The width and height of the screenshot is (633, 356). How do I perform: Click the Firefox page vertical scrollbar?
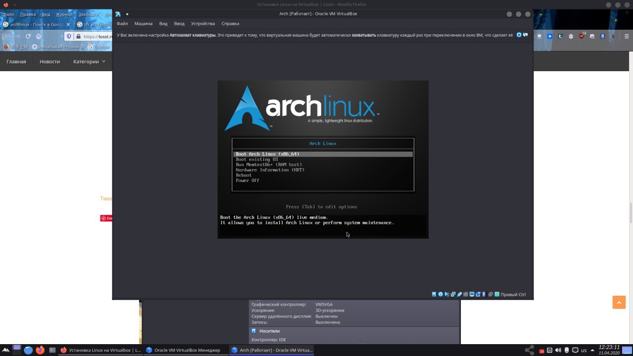coord(631,198)
